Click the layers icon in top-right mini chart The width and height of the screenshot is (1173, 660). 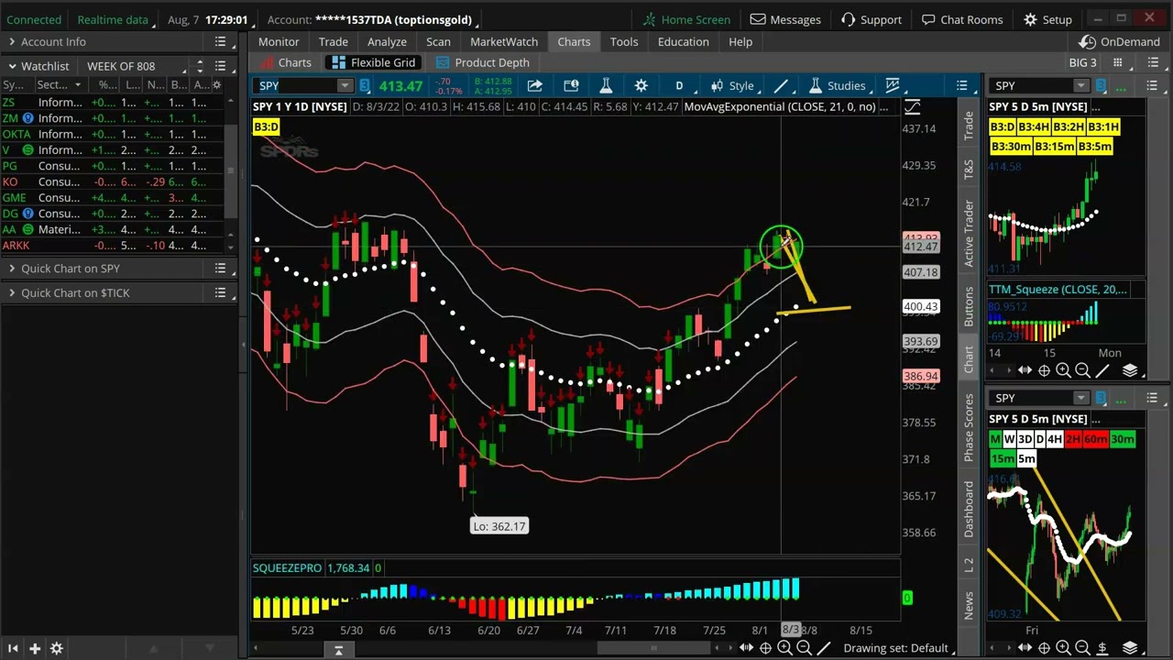click(1130, 370)
